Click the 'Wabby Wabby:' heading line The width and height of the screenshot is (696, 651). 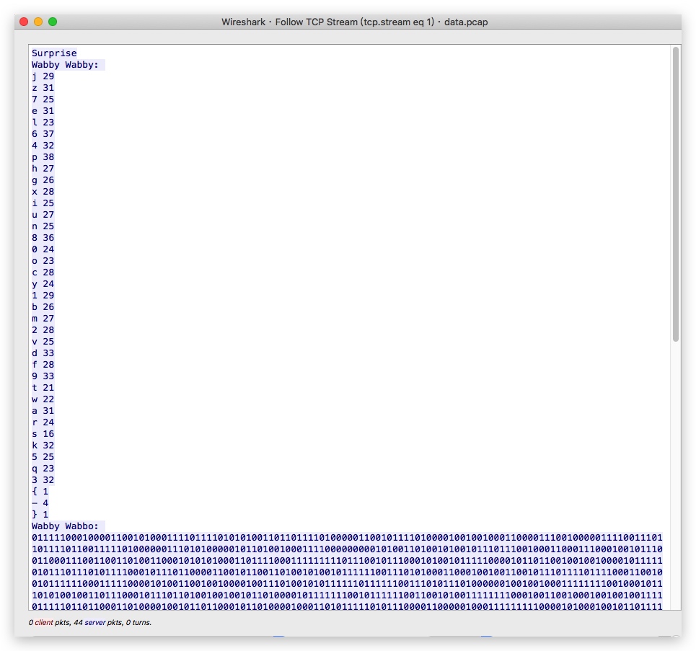(65, 65)
